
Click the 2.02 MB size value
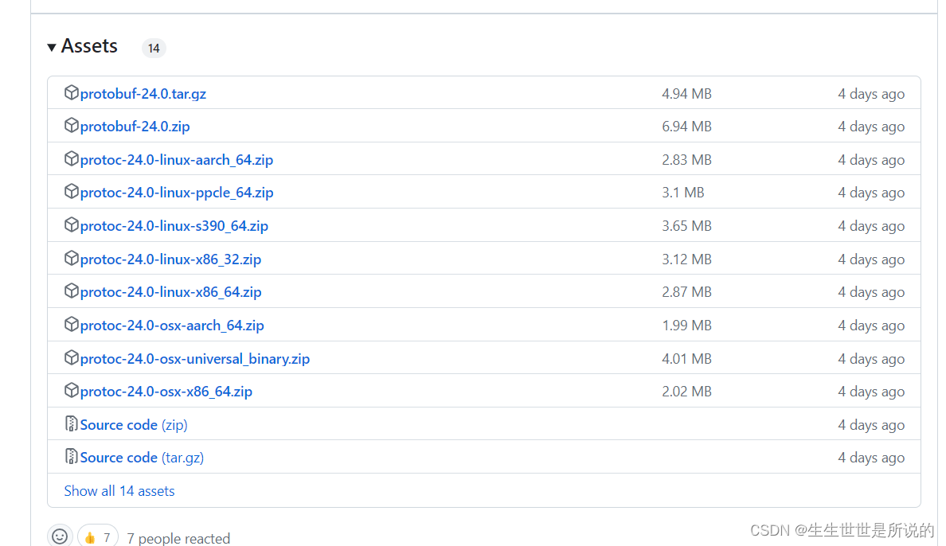point(686,392)
